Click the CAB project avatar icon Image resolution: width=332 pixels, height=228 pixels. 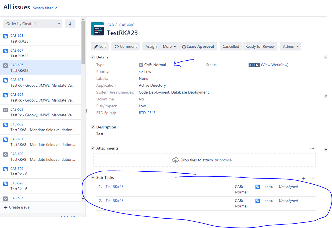(x=97, y=29)
